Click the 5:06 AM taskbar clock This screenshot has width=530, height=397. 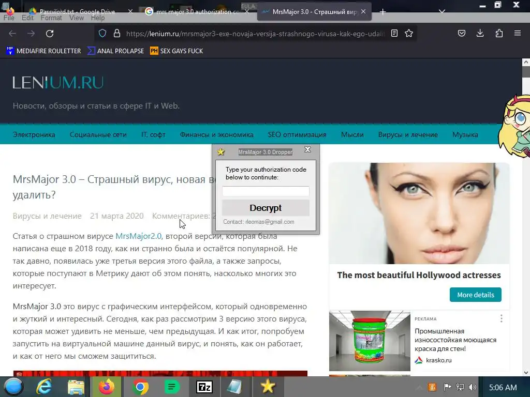(x=503, y=388)
